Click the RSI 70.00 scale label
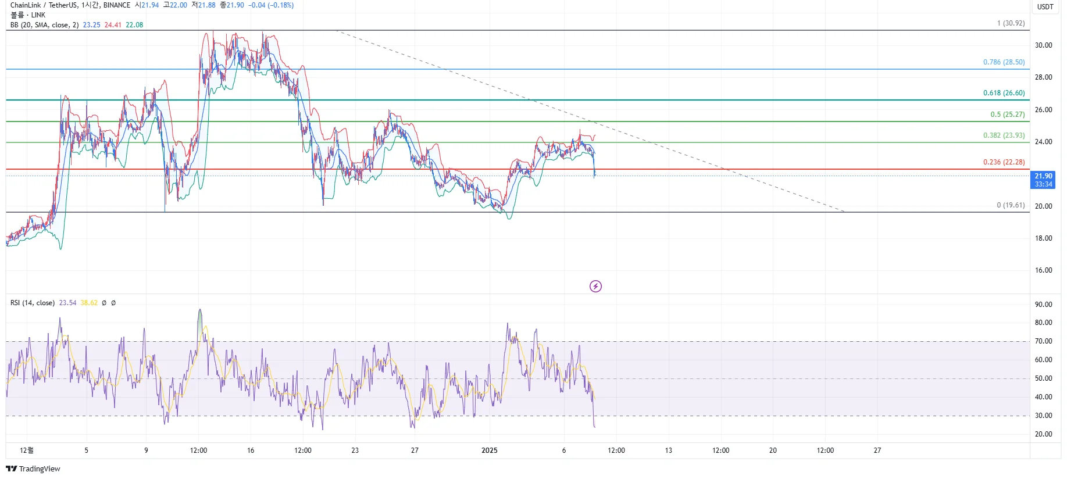 (1043, 341)
